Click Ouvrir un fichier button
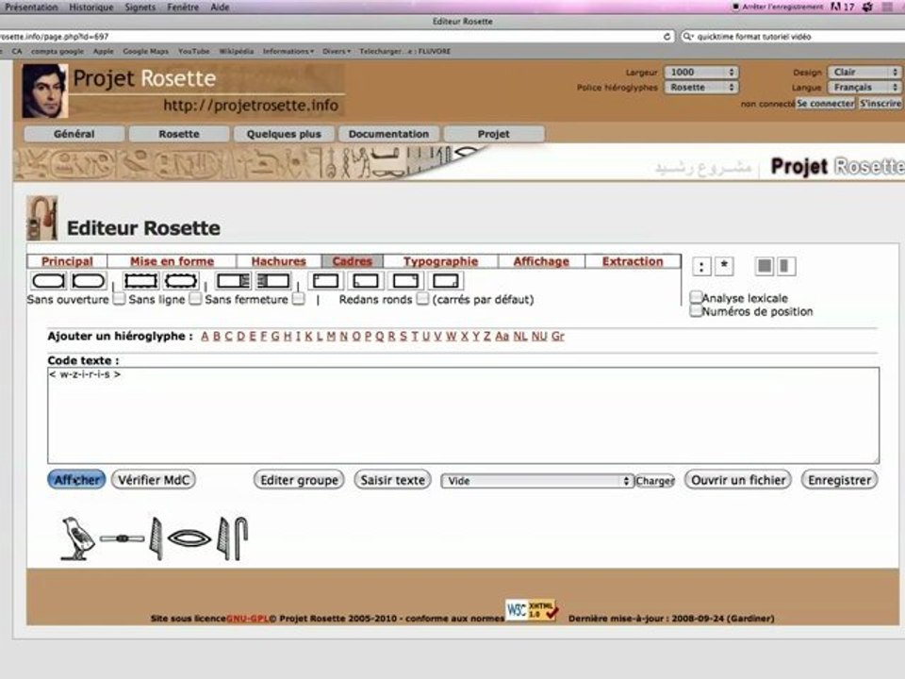Screen dimensions: 905x679 pos(738,480)
